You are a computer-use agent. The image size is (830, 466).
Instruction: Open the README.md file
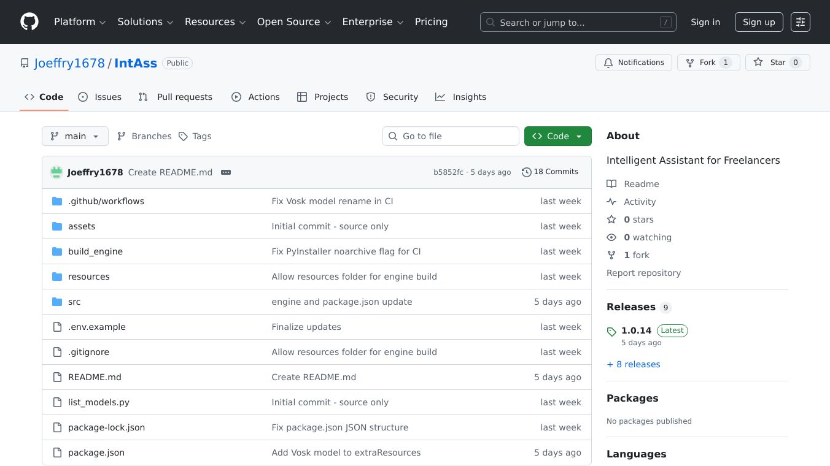pos(95,377)
